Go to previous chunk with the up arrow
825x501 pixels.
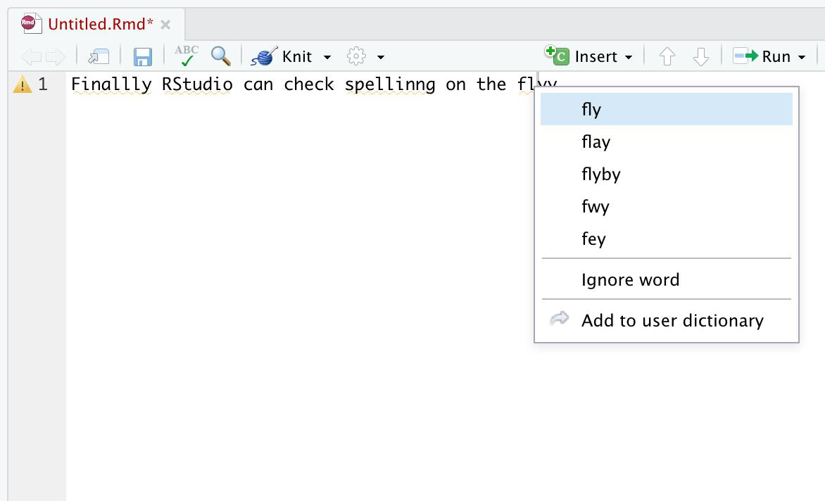pos(667,56)
